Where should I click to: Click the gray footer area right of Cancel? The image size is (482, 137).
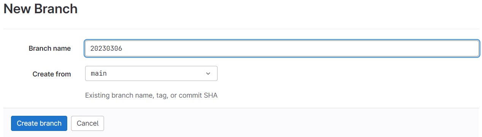click(x=292, y=123)
